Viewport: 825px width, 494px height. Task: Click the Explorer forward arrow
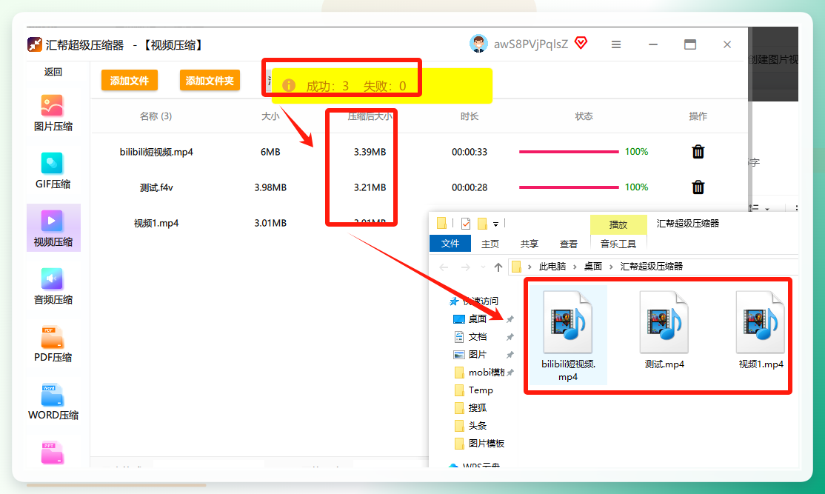pyautogui.click(x=466, y=267)
